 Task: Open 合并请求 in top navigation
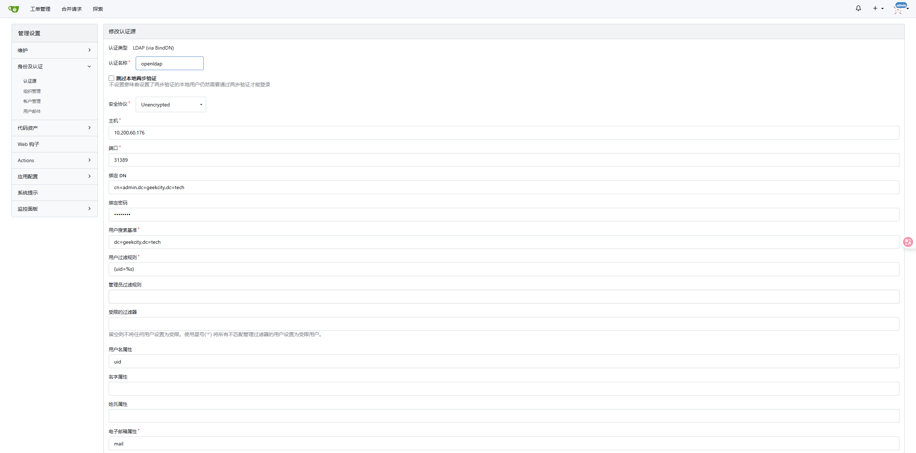click(72, 9)
